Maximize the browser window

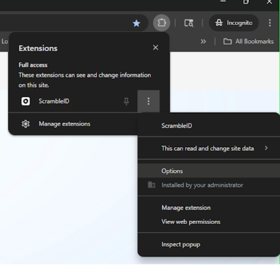click(246, 2)
